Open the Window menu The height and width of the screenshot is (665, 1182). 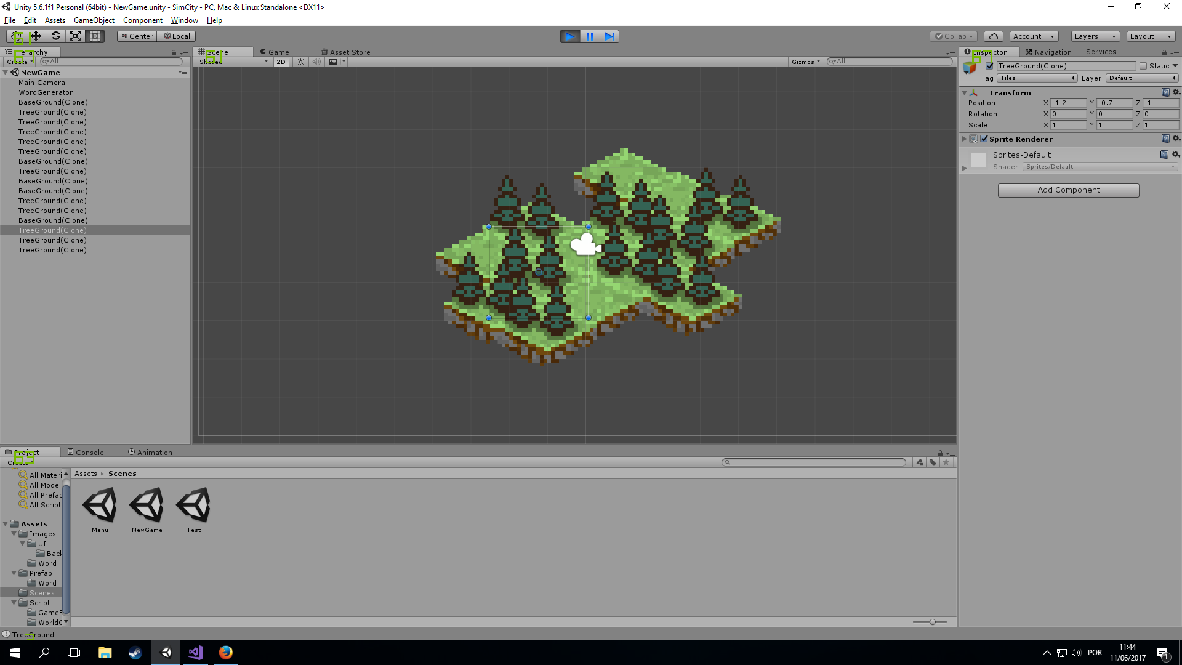[184, 20]
